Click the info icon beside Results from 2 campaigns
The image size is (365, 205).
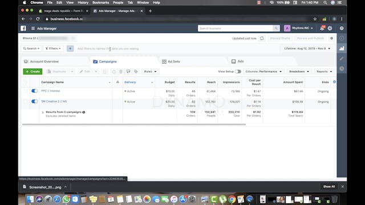click(x=84, y=112)
